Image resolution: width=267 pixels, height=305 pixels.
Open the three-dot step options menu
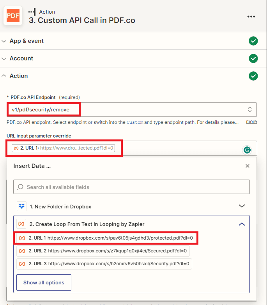tap(251, 16)
